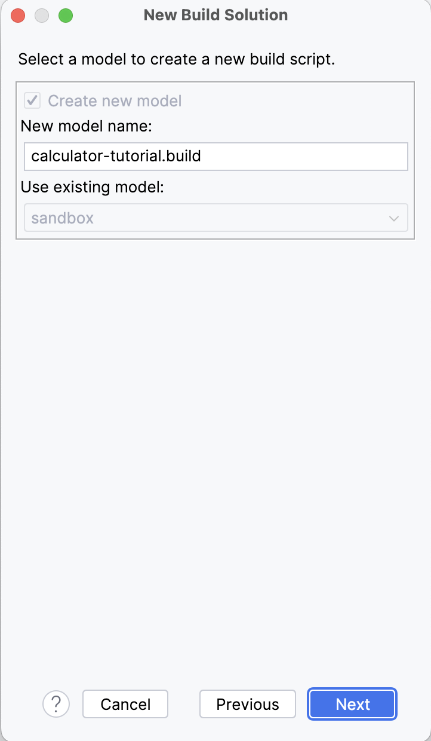The height and width of the screenshot is (741, 431).
Task: Click the 'New Build Solution' window title
Action: coord(216,15)
